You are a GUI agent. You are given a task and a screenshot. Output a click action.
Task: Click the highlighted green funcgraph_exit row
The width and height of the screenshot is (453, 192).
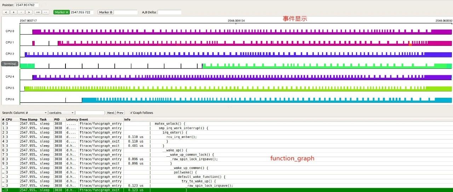point(226,190)
